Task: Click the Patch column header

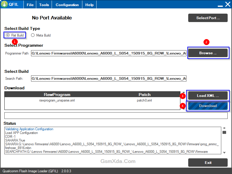Action: (144, 95)
